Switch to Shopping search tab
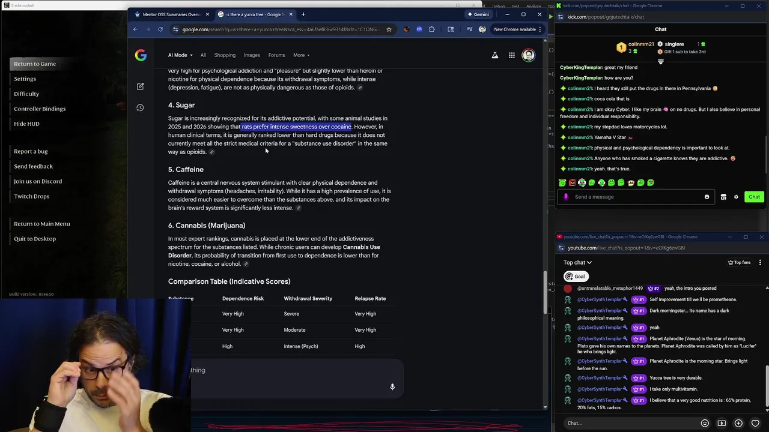Image resolution: width=769 pixels, height=432 pixels. [x=225, y=55]
